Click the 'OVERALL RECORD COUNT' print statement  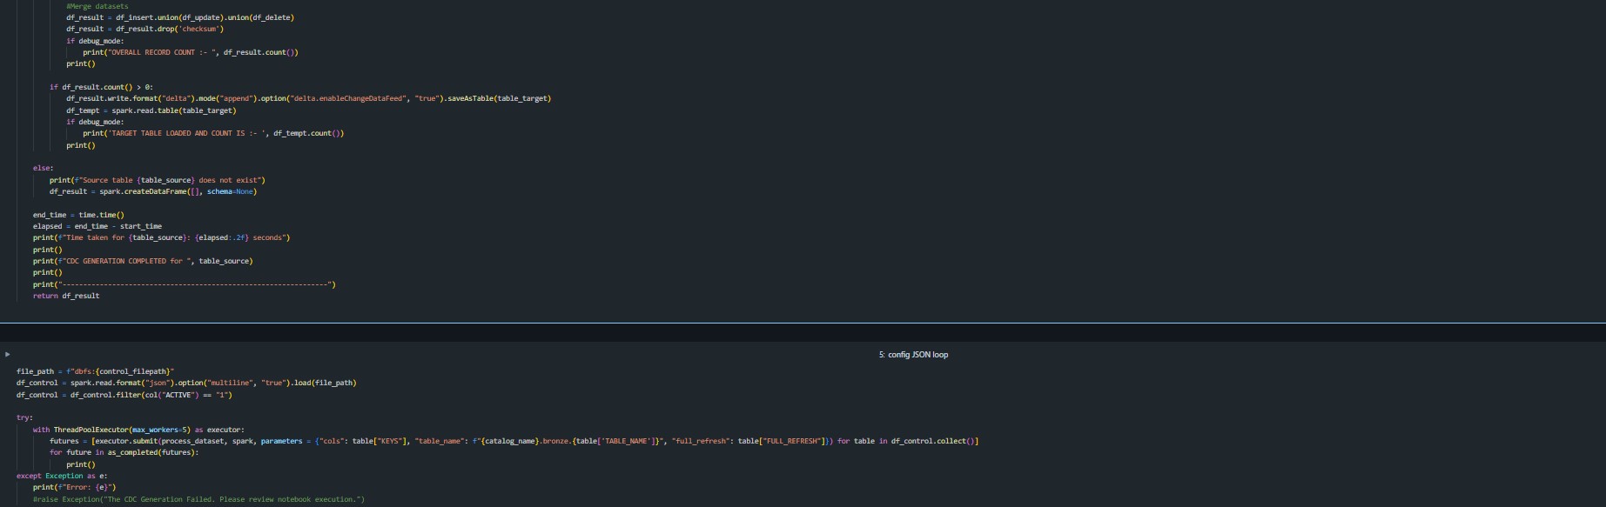click(191, 52)
